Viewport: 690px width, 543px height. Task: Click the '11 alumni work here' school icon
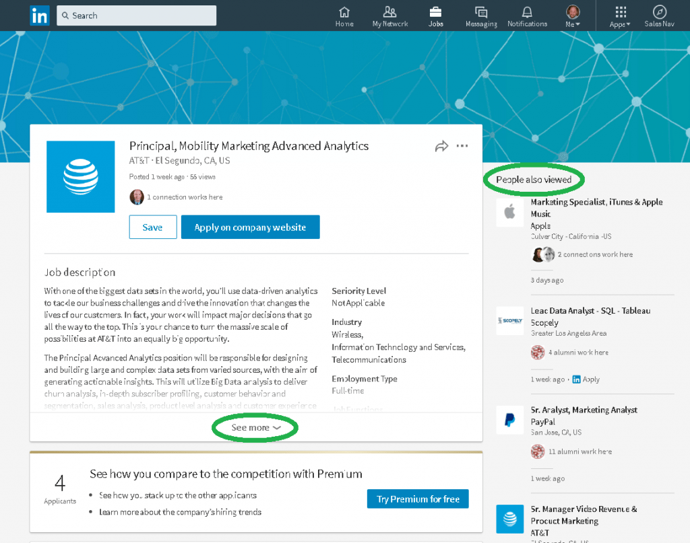538,451
